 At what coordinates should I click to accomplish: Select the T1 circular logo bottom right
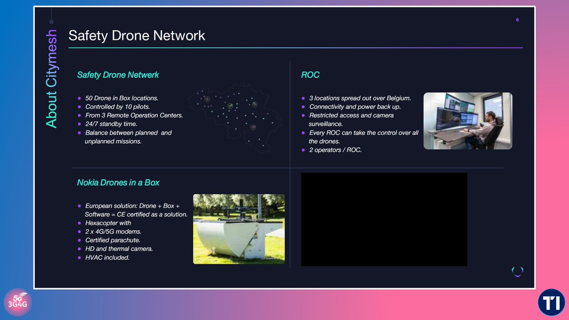[551, 302]
